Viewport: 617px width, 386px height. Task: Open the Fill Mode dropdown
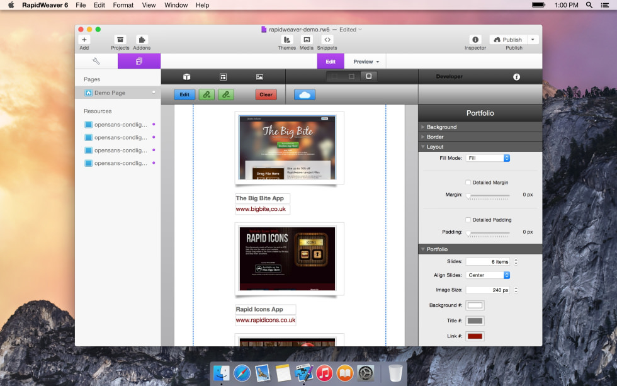(x=488, y=158)
